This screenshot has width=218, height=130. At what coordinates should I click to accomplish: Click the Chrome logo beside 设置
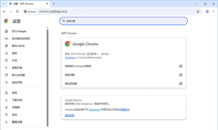click(x=6, y=21)
